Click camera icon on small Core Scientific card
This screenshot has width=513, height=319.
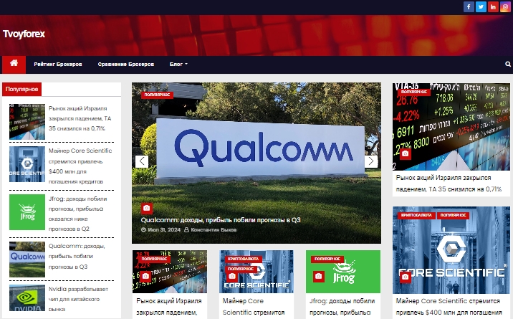click(x=232, y=277)
